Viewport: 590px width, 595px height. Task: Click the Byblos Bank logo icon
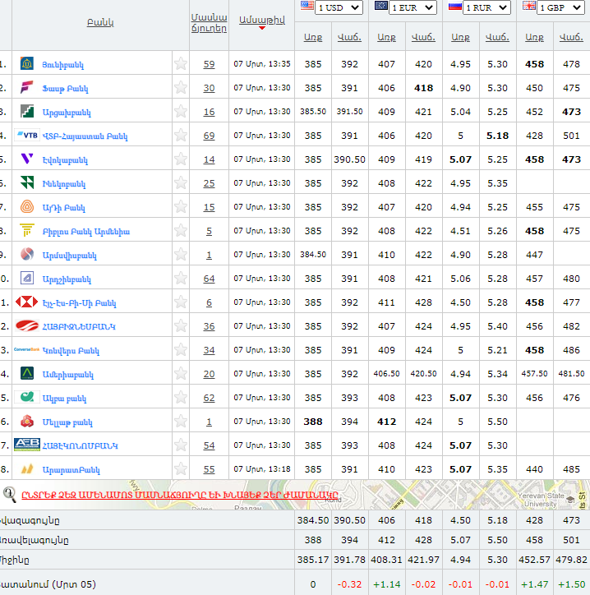click(27, 231)
